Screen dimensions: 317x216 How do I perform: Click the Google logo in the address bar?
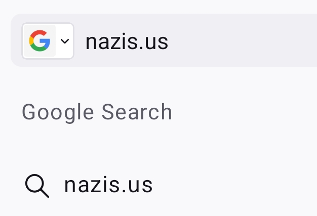coord(39,41)
